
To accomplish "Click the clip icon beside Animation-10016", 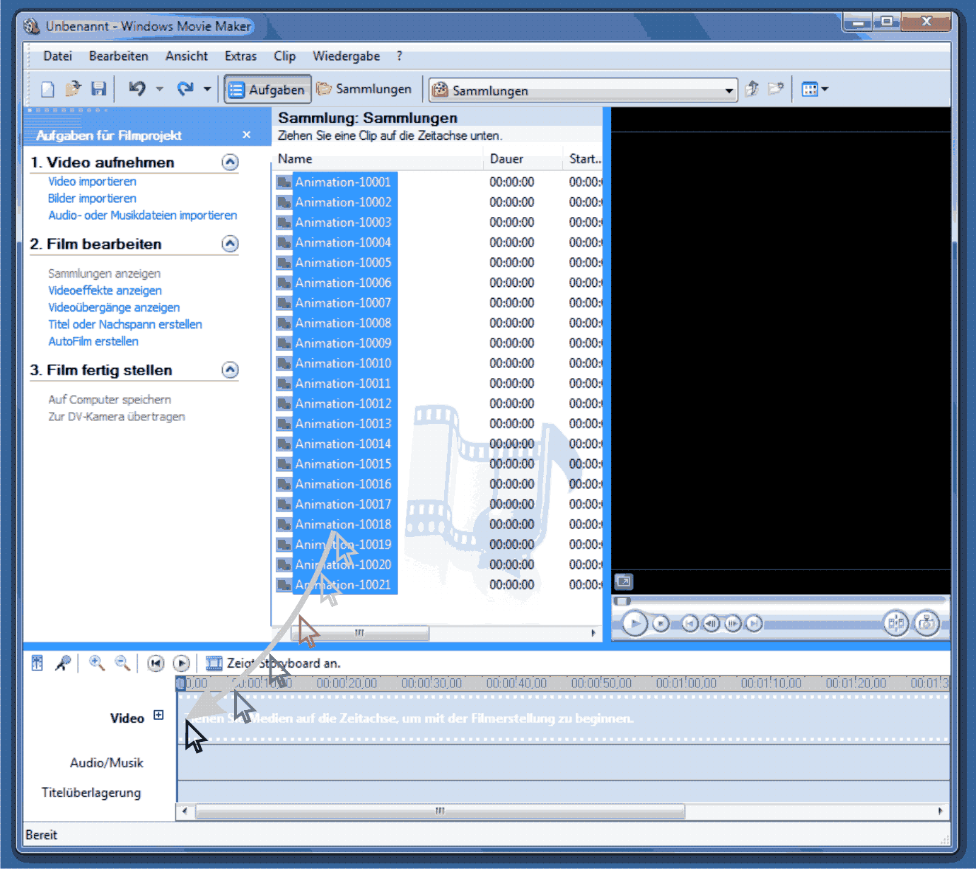I will (x=284, y=484).
